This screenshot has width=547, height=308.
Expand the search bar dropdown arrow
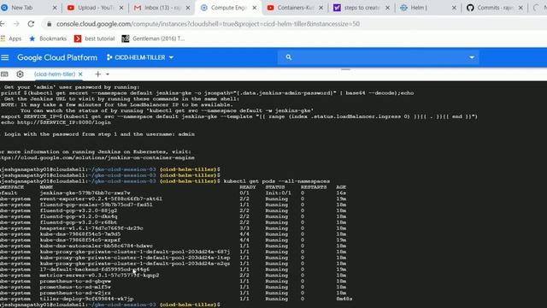[x=472, y=57]
